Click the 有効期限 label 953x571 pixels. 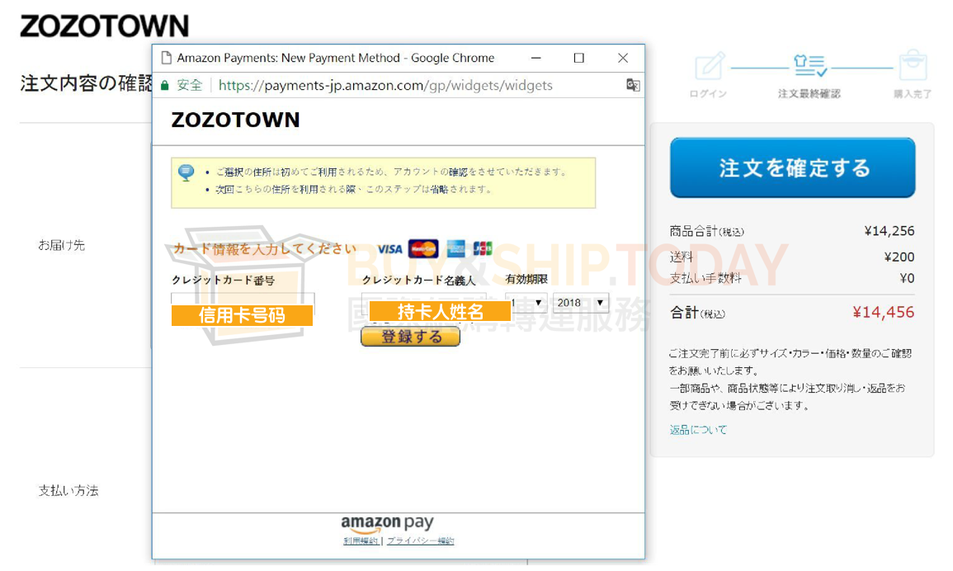click(527, 279)
